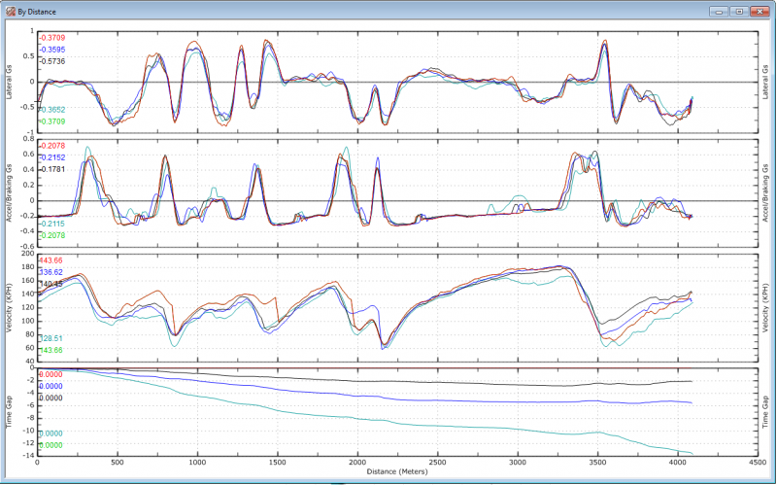Select the blue -0.2152 Accel/Braking value
This screenshot has width=777, height=485.
52,157
